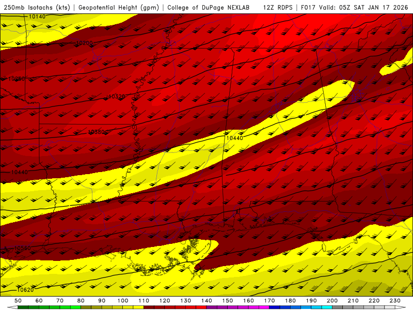Select the "110" color bar label

[x=144, y=301]
